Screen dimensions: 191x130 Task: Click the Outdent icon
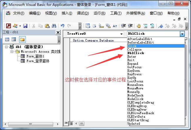coord(130,26)
